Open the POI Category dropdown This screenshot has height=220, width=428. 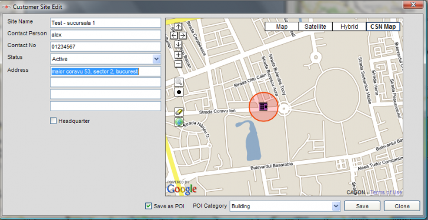pos(336,206)
